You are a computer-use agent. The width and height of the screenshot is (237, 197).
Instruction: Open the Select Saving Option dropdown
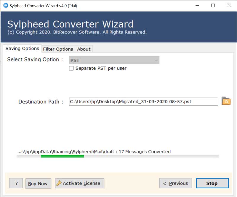pos(114,60)
